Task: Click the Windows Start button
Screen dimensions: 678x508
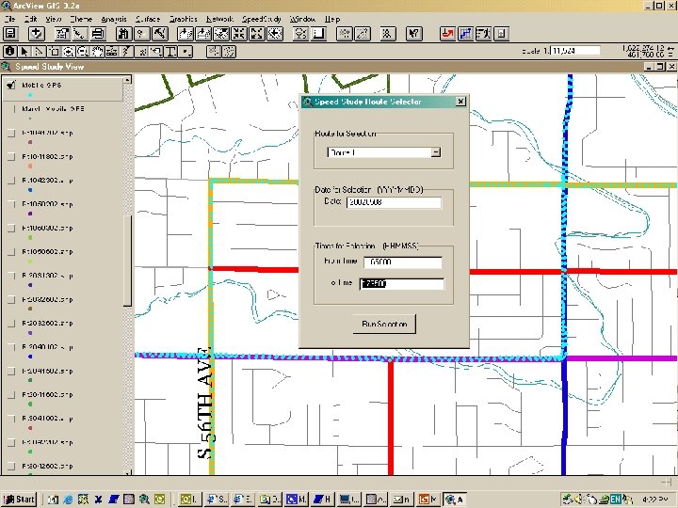Action: (19, 500)
